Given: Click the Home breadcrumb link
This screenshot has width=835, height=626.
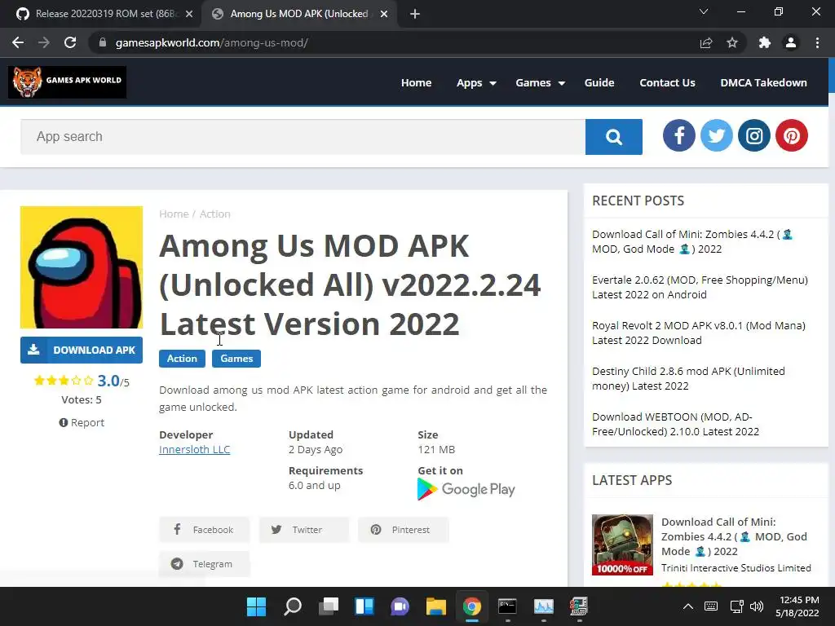Looking at the screenshot, I should [174, 214].
